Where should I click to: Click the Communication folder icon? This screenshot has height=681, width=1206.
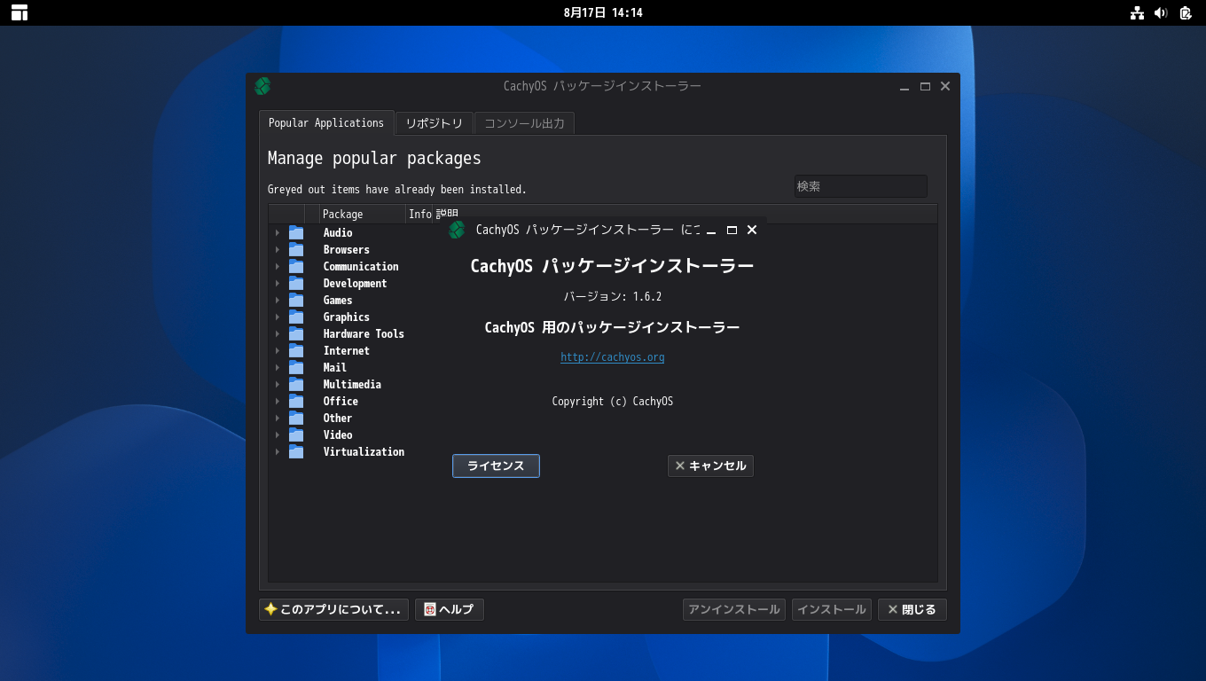pos(296,266)
